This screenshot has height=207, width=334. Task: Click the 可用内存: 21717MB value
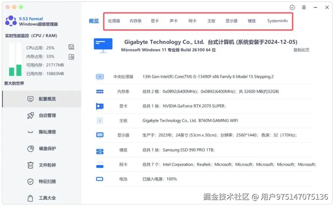(45, 65)
